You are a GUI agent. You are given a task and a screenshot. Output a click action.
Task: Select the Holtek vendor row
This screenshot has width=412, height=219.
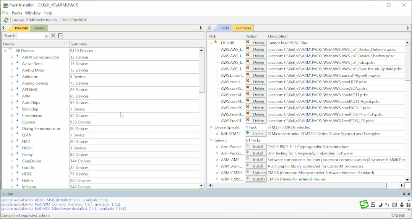point(28,180)
